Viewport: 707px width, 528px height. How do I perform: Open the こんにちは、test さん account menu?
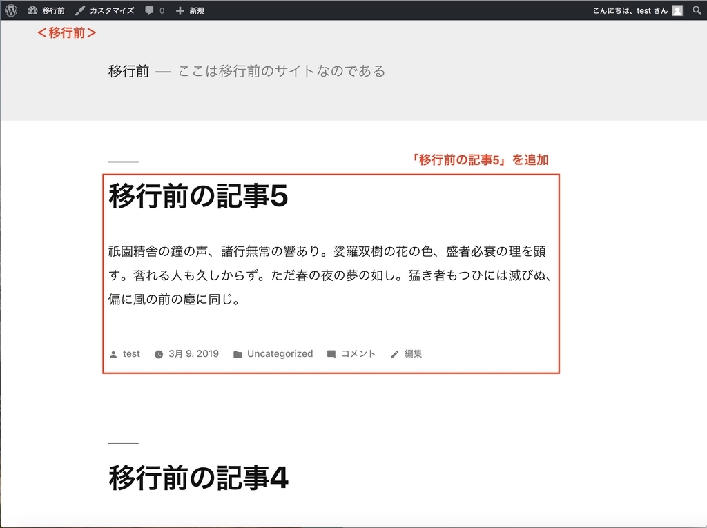(628, 10)
